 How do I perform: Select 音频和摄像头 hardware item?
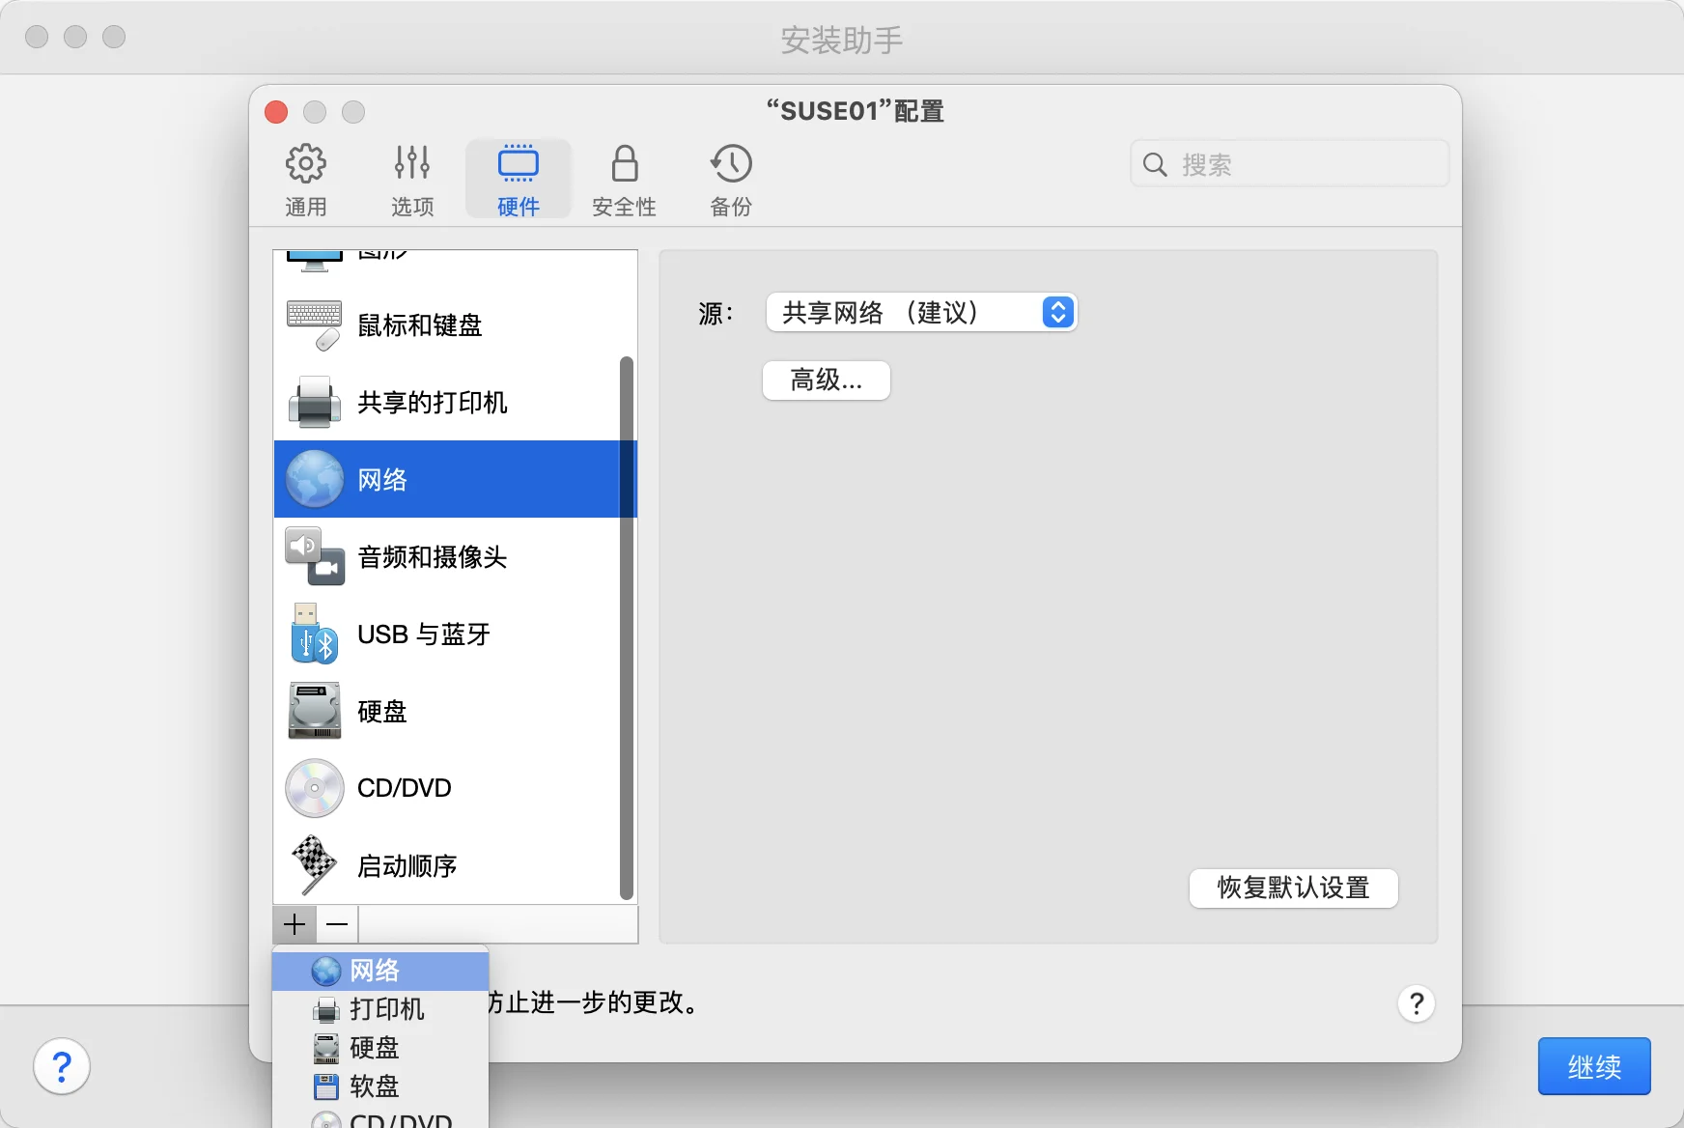[455, 557]
